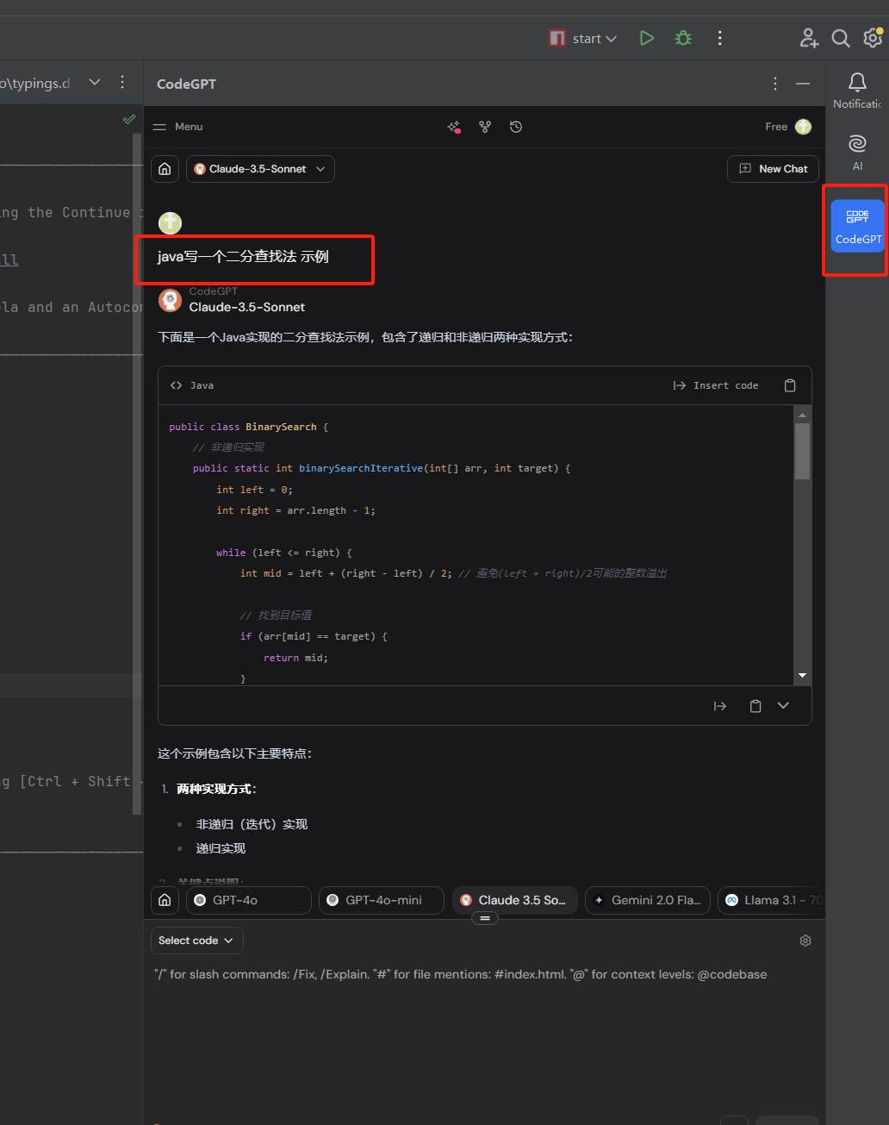The height and width of the screenshot is (1125, 889).
Task: Click the code block scrollbar thumb
Action: tap(802, 451)
